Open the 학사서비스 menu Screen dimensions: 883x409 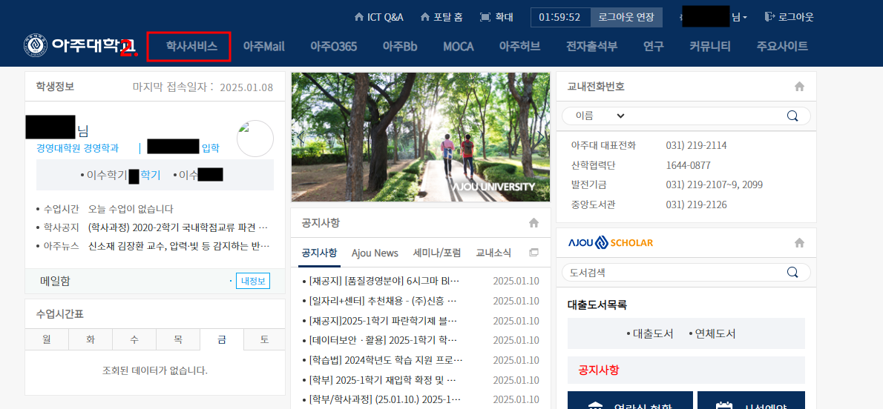point(191,46)
